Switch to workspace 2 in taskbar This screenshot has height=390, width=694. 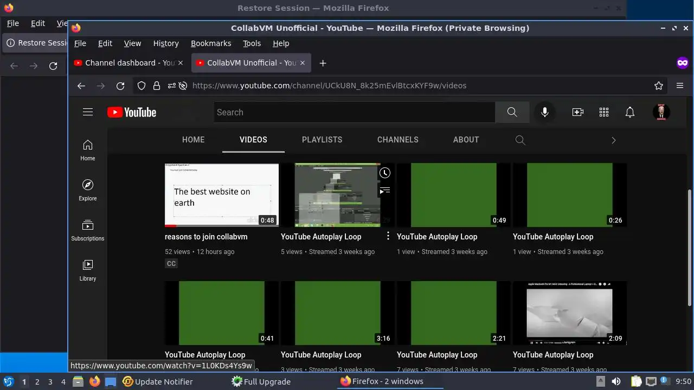click(x=37, y=381)
